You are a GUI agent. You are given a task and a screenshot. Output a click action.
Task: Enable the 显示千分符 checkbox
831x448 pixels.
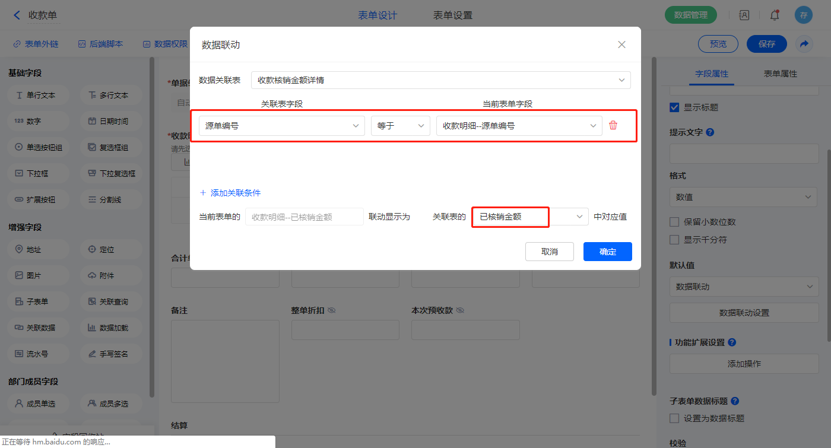[x=674, y=240]
